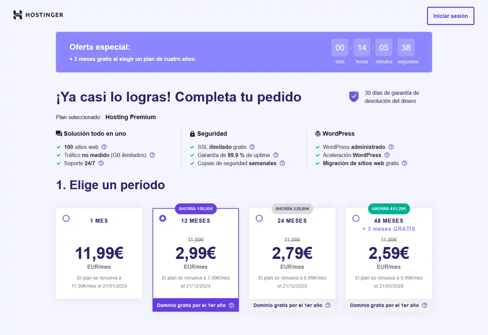
Task: Click the AHORRA 108,00€ badge
Action: (196, 209)
